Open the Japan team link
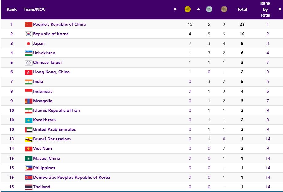Viewport: 283px width, 192px height. coord(39,44)
